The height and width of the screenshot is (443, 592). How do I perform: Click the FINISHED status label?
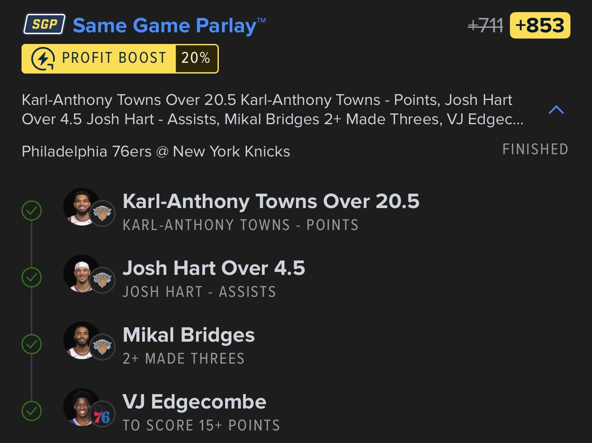point(535,149)
